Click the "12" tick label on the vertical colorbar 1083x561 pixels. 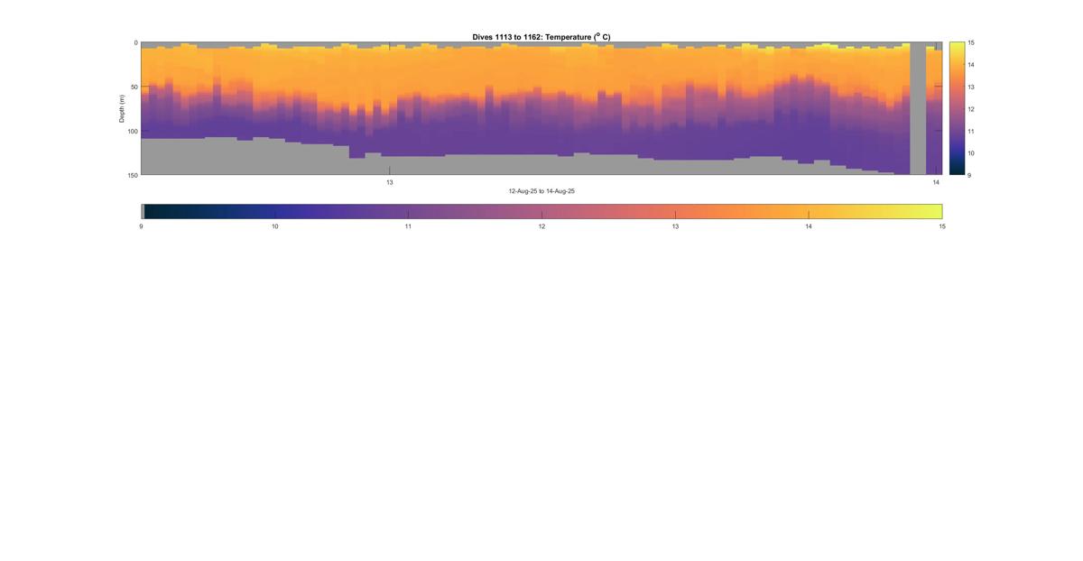click(969, 109)
